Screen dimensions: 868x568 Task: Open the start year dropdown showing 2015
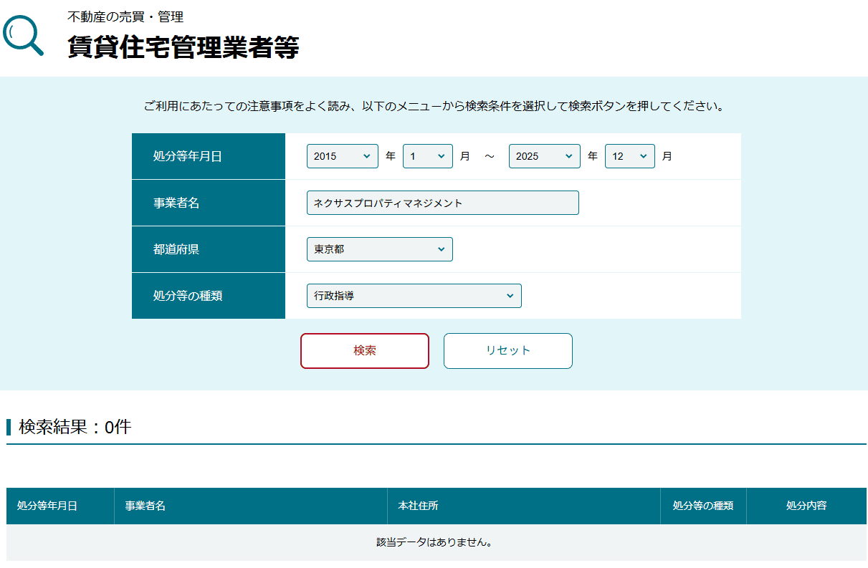pos(342,155)
